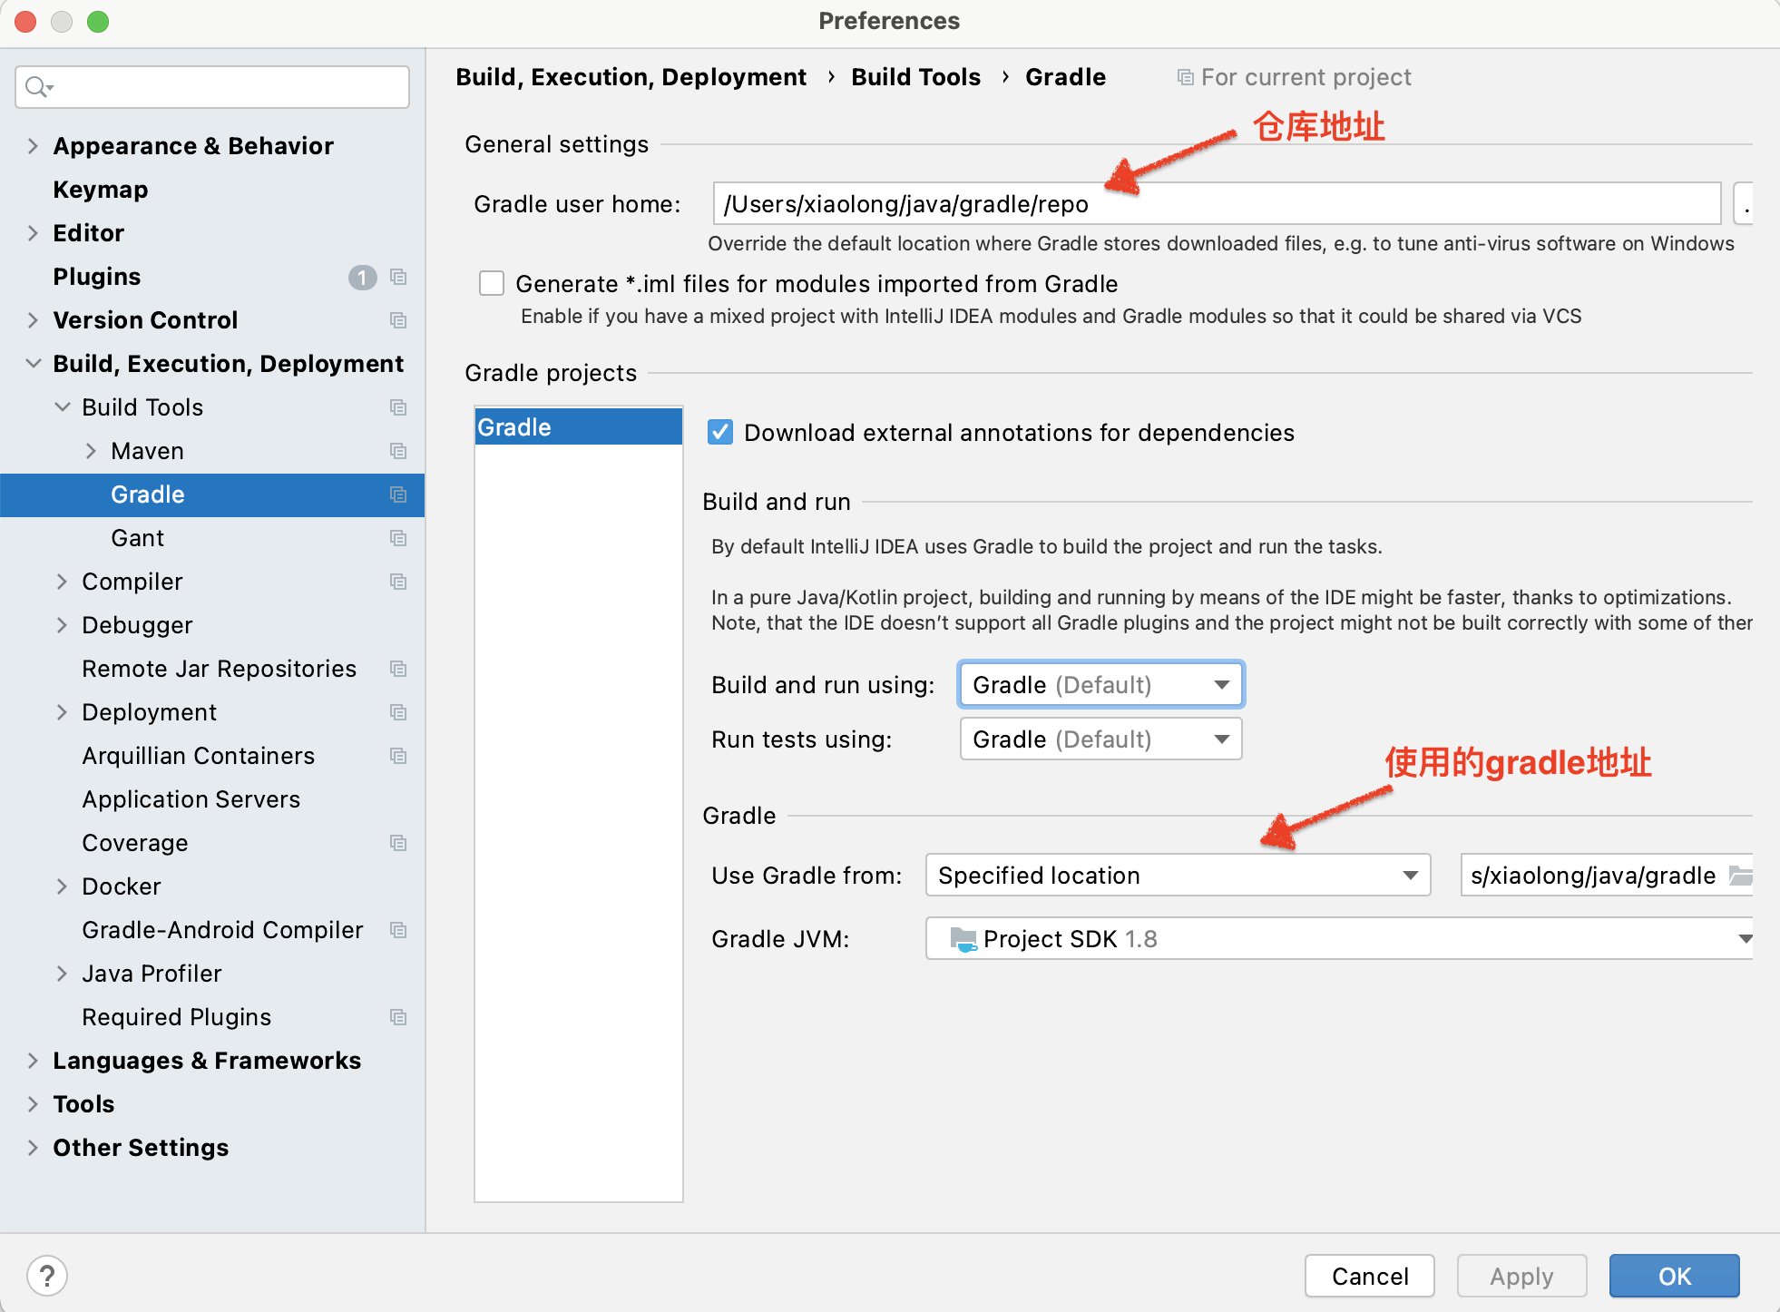Screen dimensions: 1780x1312
Task: Click project-level icon beside Remote Jar Repositories
Action: (x=398, y=669)
